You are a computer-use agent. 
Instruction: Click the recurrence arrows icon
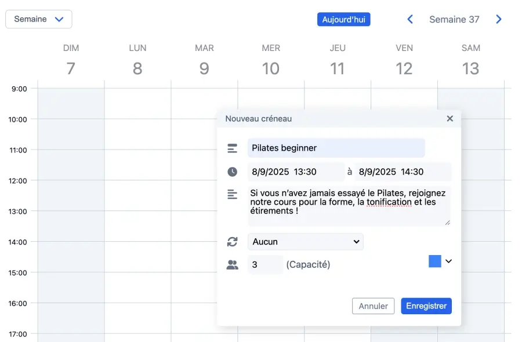pyautogui.click(x=233, y=242)
